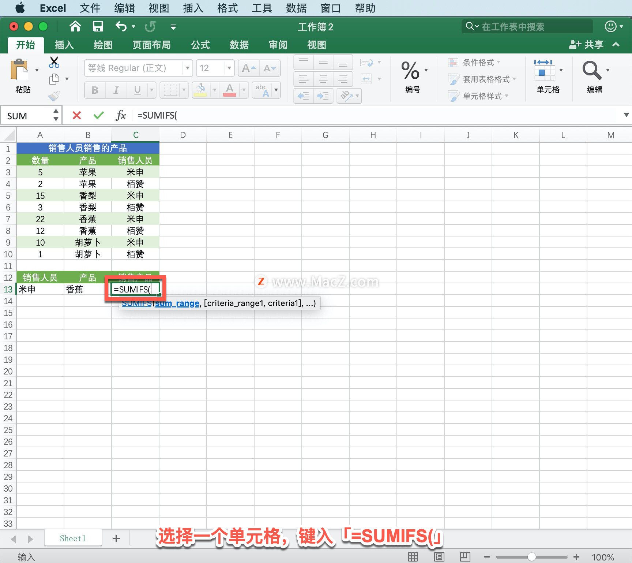632x563 pixels.
Task: Pick the yellow fill color swatch
Action: click(200, 90)
